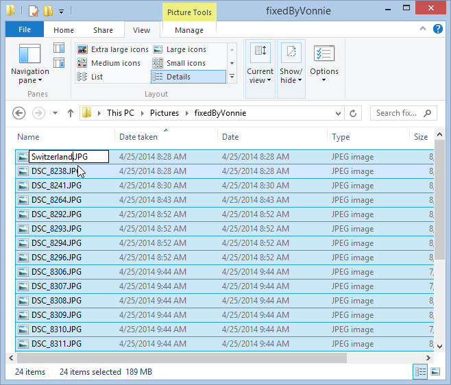451x385 pixels.
Task: Click This PC in address bar
Action: [121, 113]
